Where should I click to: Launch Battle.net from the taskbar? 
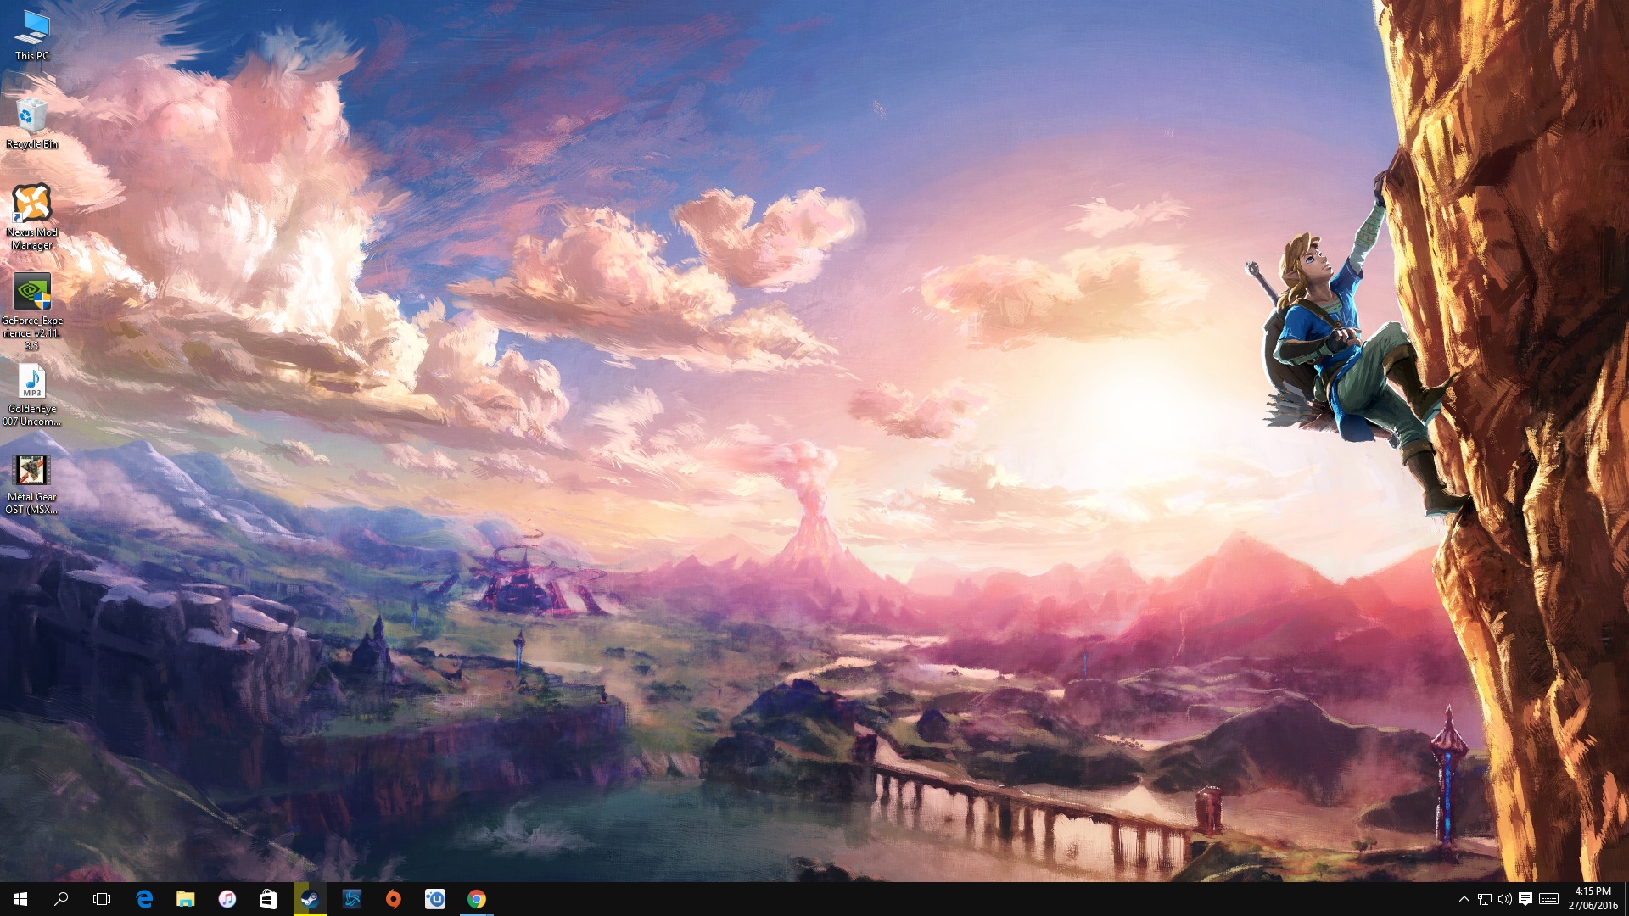click(351, 899)
